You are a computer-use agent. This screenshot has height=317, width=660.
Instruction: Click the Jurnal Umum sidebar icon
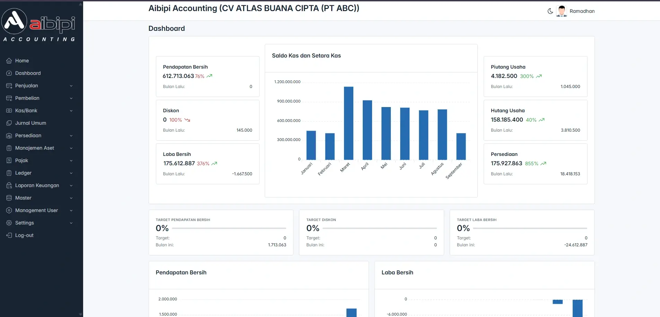[x=9, y=123]
